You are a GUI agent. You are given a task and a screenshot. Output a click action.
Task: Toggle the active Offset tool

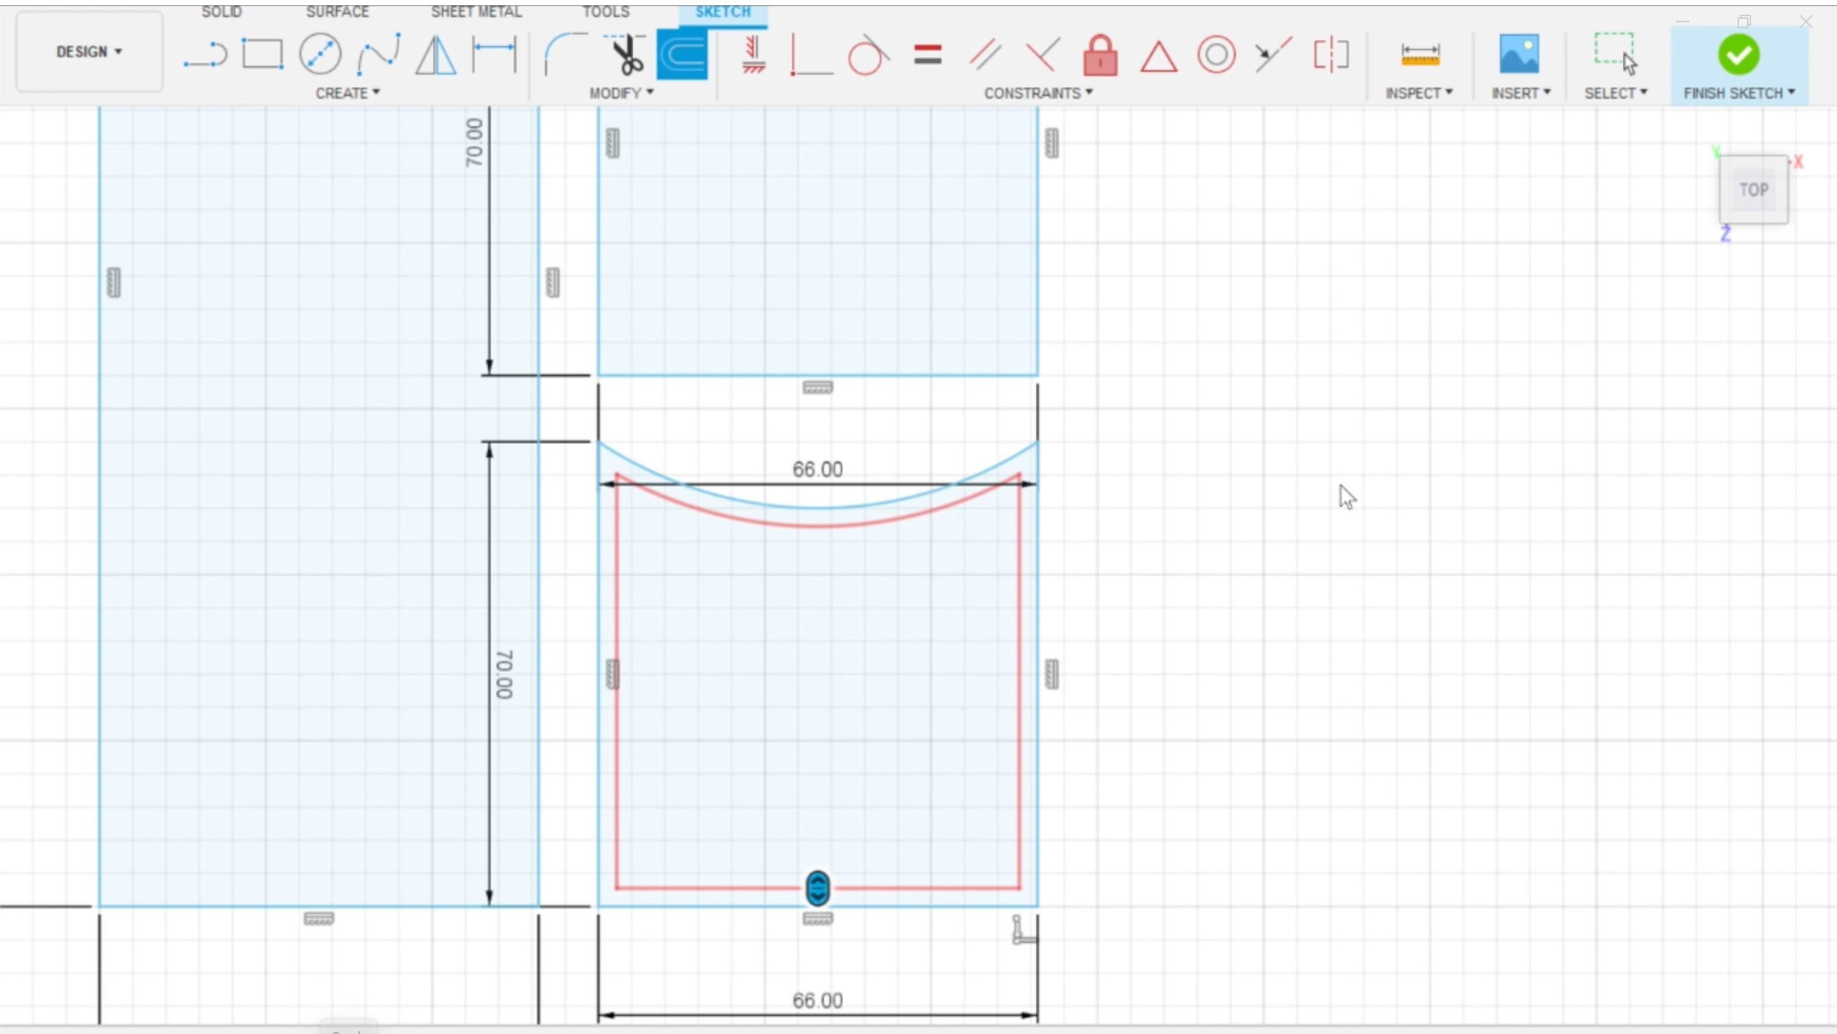682,54
